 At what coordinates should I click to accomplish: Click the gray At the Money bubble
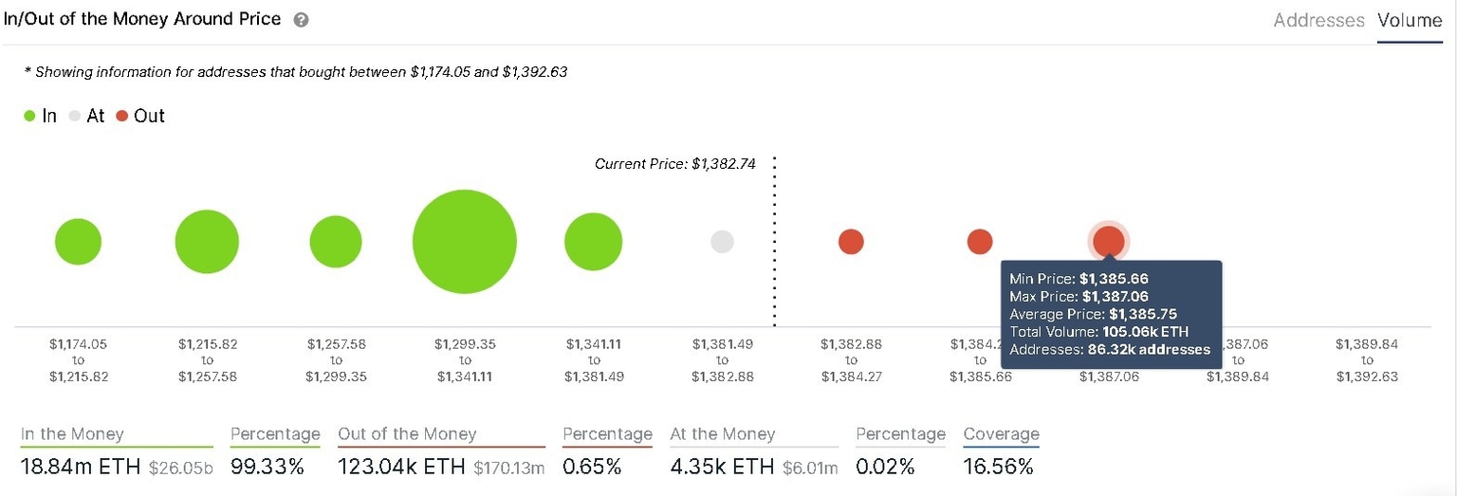coord(722,241)
